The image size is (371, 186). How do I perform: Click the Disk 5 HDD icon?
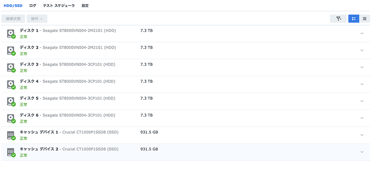[x=11, y=101]
